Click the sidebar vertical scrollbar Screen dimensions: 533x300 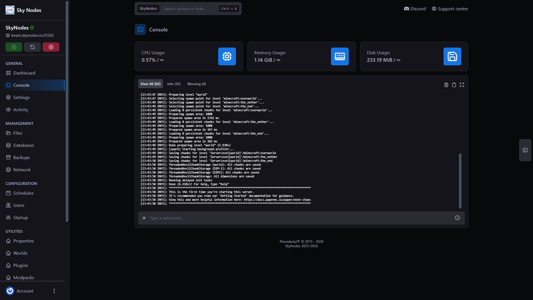(67, 111)
